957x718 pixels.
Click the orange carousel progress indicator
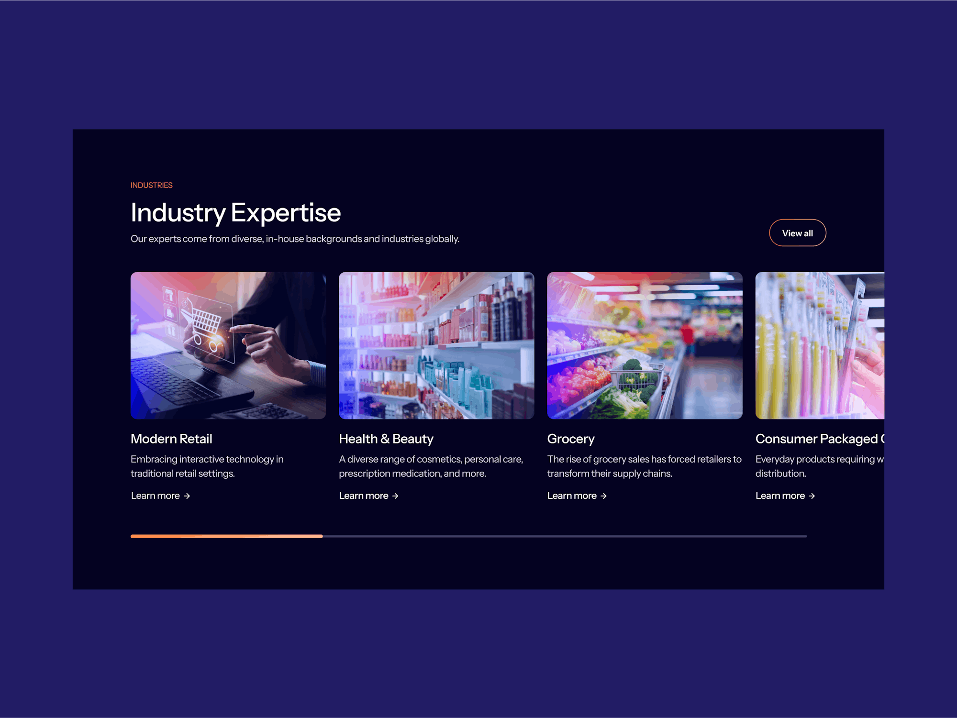(x=226, y=536)
